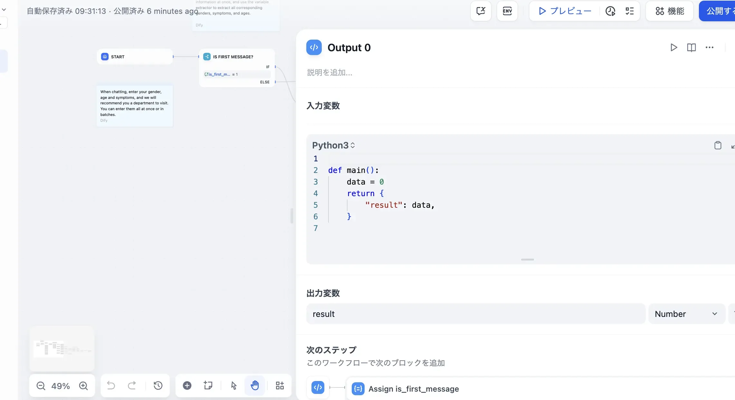
Task: Edit the Output 0 title
Action: click(349, 48)
